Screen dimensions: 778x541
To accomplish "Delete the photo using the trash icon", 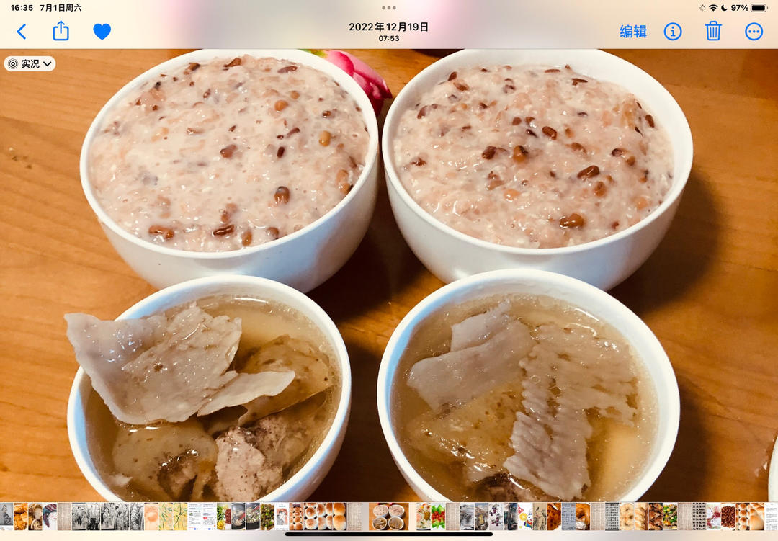I will [x=713, y=31].
